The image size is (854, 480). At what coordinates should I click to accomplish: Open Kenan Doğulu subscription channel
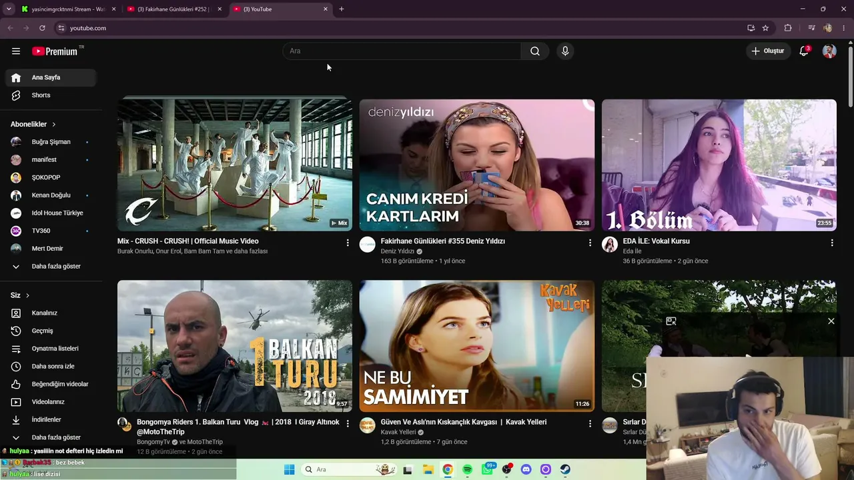click(51, 195)
